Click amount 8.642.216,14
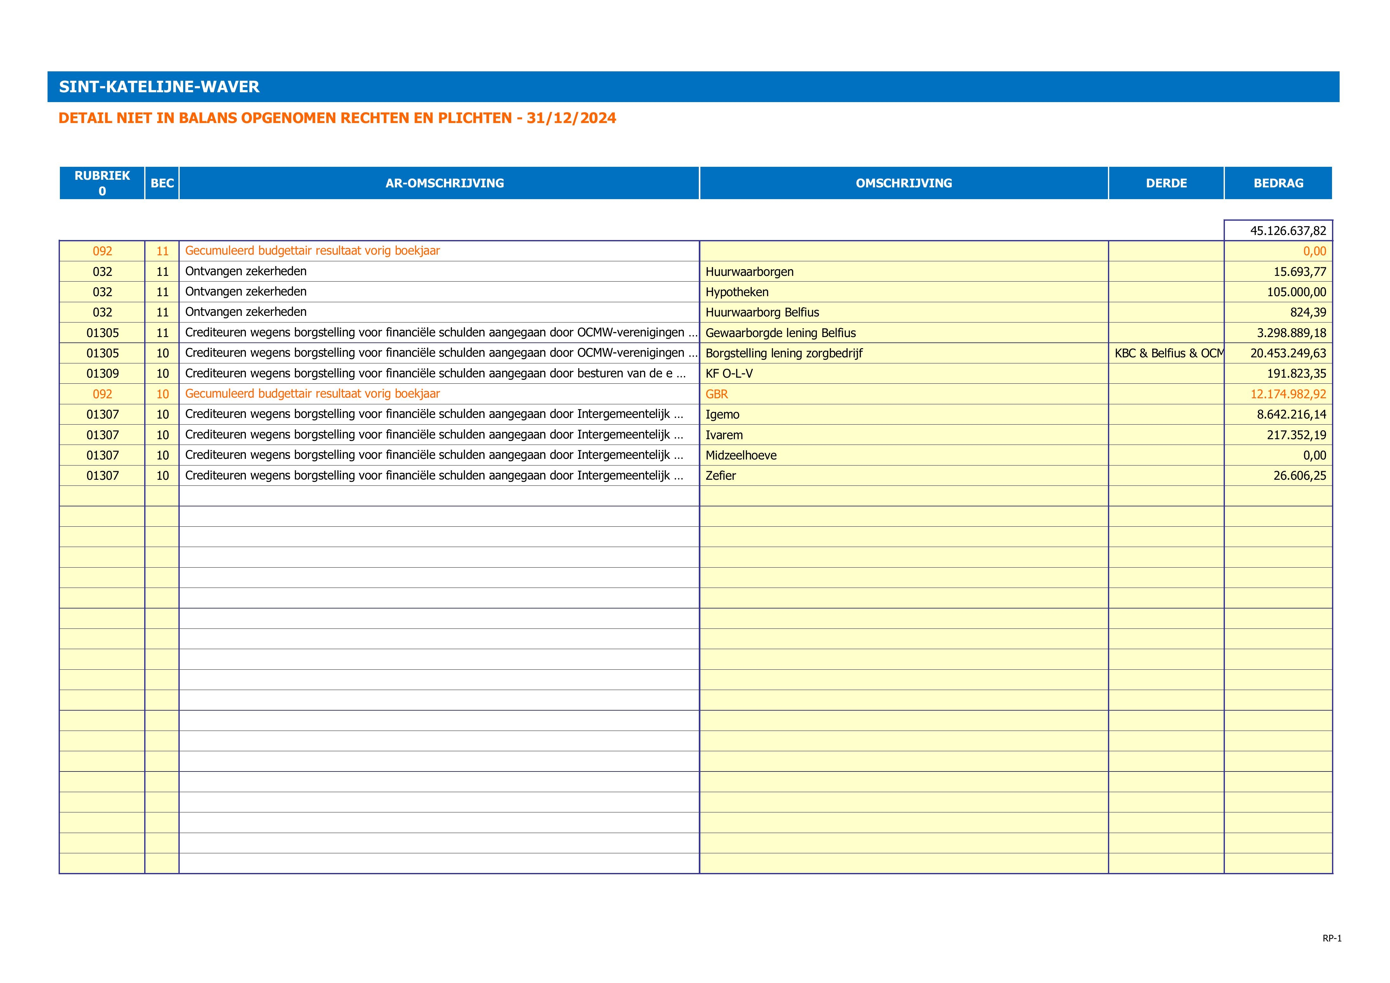This screenshot has width=1390, height=983. click(1279, 414)
